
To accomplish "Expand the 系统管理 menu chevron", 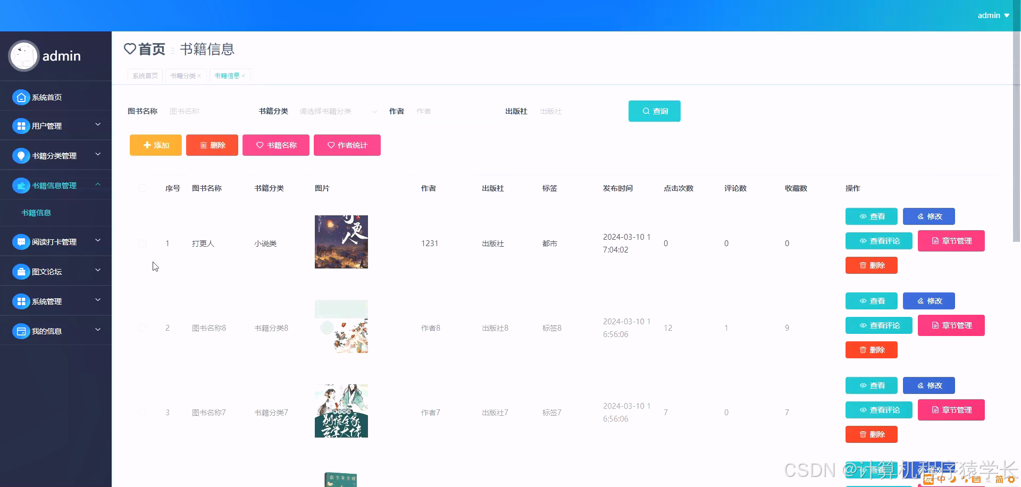I will 98,300.
